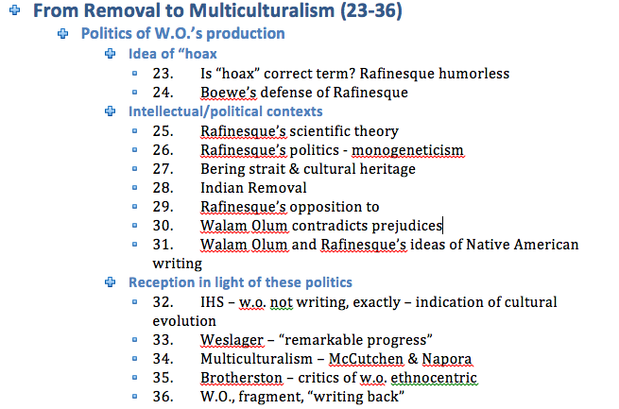This screenshot has width=619, height=409.
Task: Click text 'Bering strait & cultural heritage'
Action: 308,169
